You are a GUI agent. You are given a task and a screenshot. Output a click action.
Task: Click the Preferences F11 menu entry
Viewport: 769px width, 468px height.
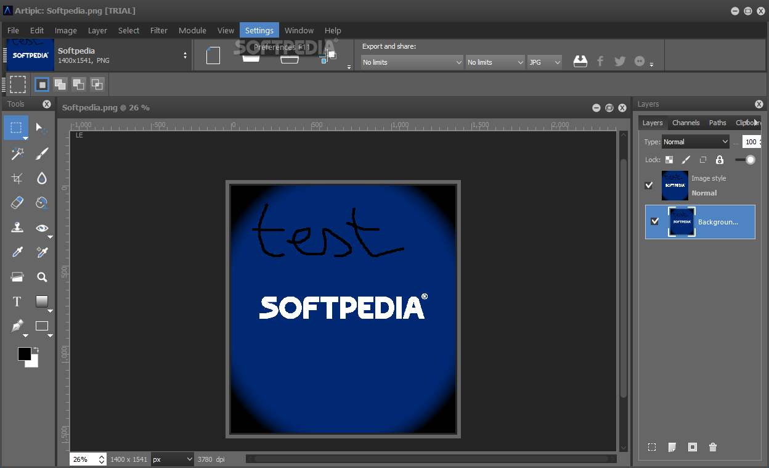tap(282, 47)
